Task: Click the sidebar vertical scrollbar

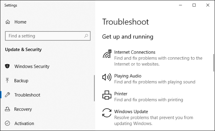Action: (x=94, y=88)
